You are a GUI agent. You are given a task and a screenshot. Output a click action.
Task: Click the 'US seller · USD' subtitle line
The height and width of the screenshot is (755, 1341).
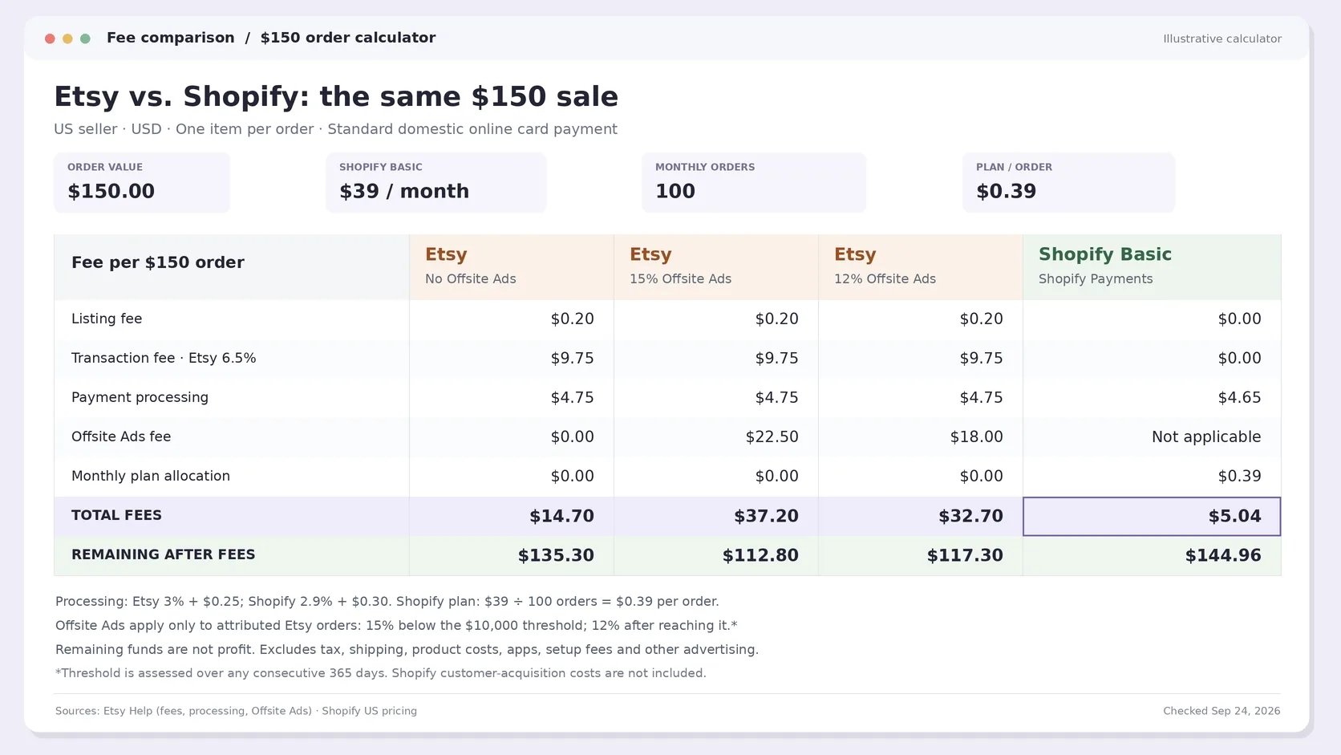coord(335,129)
